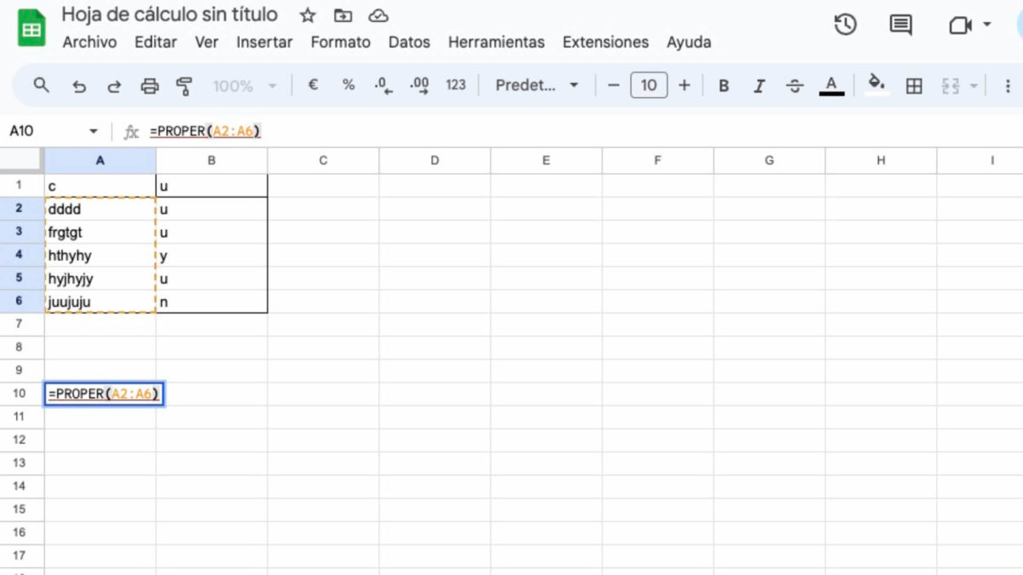Select cell containing 'juujuju'
The width and height of the screenshot is (1023, 575).
pyautogui.click(x=100, y=302)
